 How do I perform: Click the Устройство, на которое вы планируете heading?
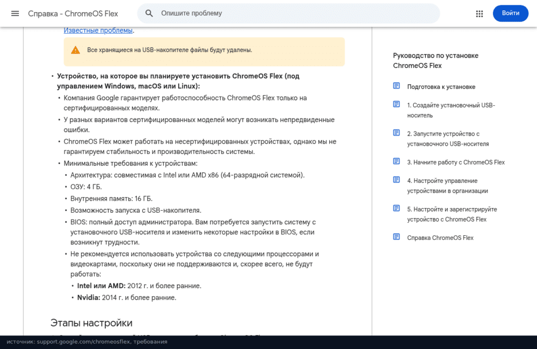point(178,81)
